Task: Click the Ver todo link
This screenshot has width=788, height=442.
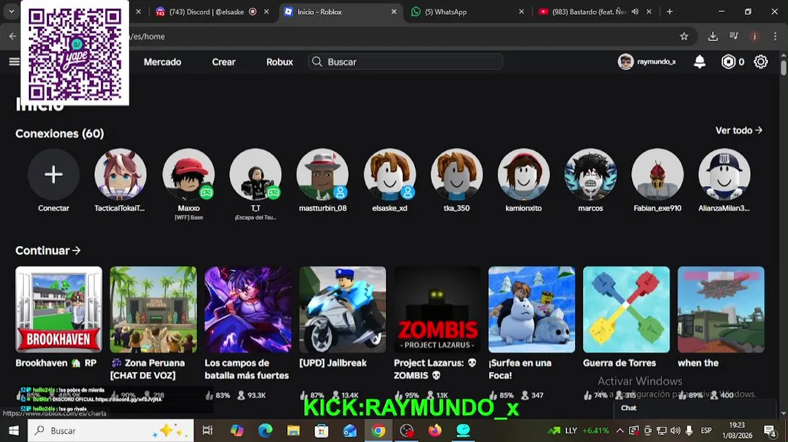Action: (x=738, y=130)
